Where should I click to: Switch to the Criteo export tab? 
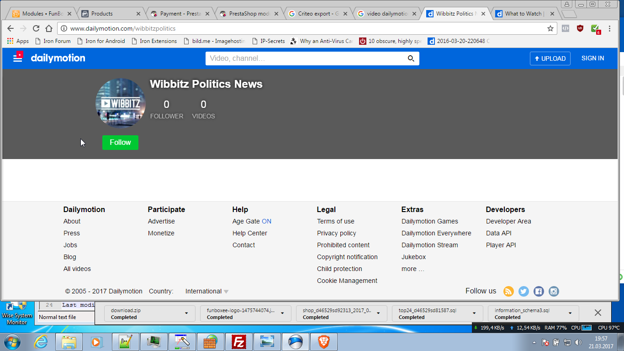pos(318,14)
